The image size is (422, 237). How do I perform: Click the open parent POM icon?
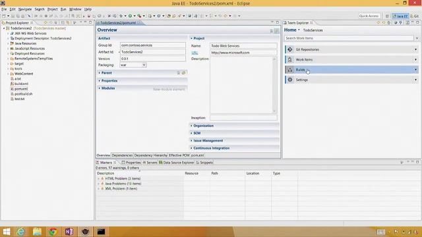[x=183, y=73]
